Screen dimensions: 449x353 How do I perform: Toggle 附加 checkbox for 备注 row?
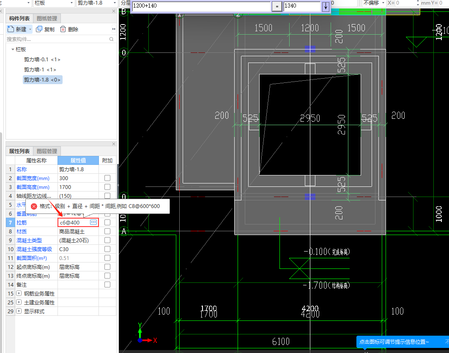pyautogui.click(x=107, y=285)
